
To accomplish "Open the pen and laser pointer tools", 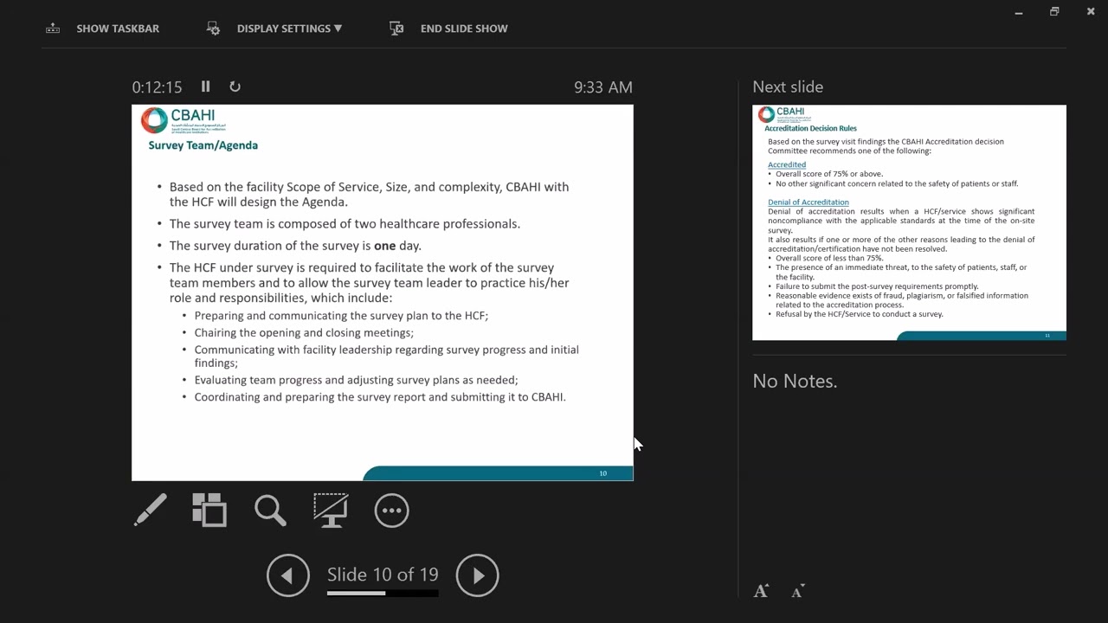I will (x=151, y=510).
